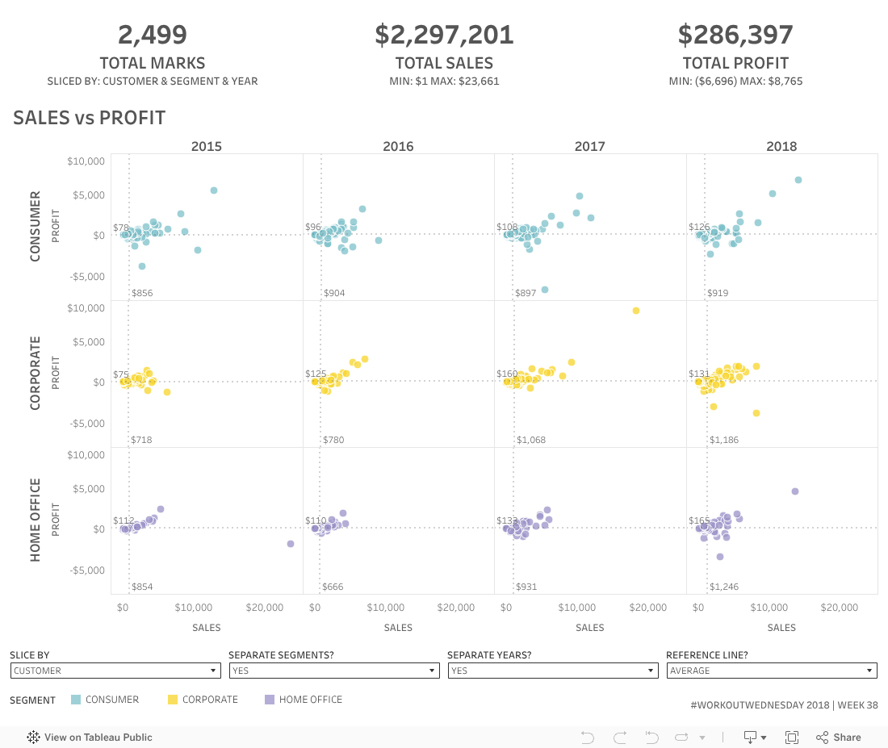
Task: Click the Consumer teal legend swatch
Action: pos(76,700)
